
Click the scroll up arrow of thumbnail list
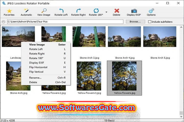click(x=181, y=27)
